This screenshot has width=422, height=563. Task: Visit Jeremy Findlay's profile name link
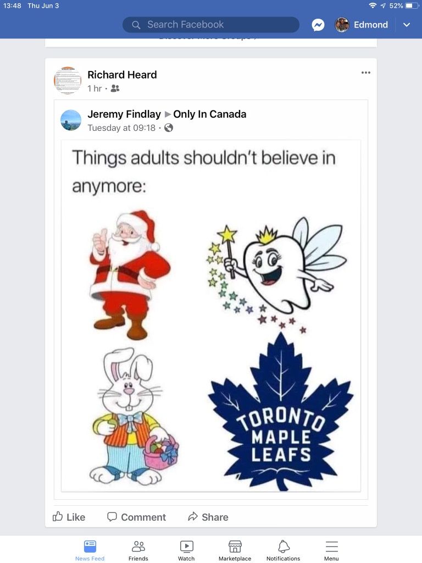[x=124, y=114]
